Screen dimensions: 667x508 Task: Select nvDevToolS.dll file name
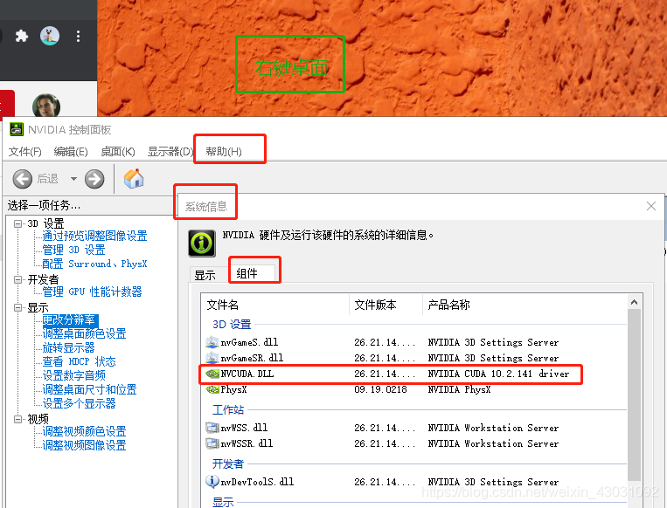click(257, 482)
